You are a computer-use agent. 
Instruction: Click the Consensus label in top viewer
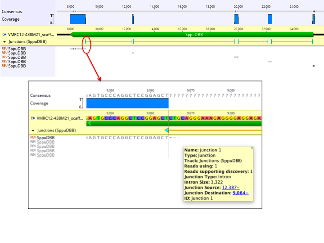12,12
